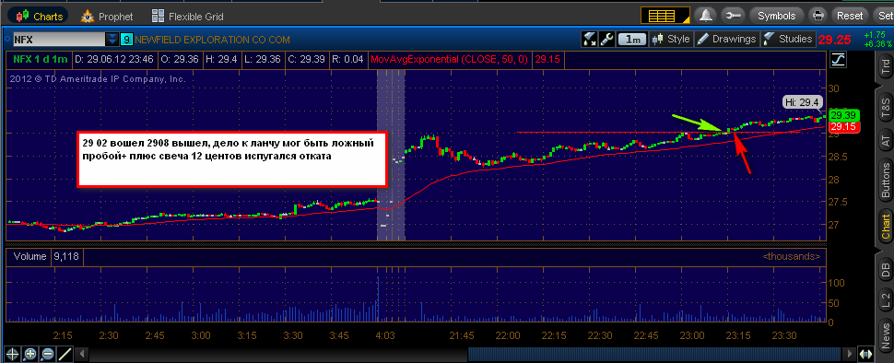Expand the NFX symbol dropdown arrow
Screen dimensions: 894x363
(112, 40)
